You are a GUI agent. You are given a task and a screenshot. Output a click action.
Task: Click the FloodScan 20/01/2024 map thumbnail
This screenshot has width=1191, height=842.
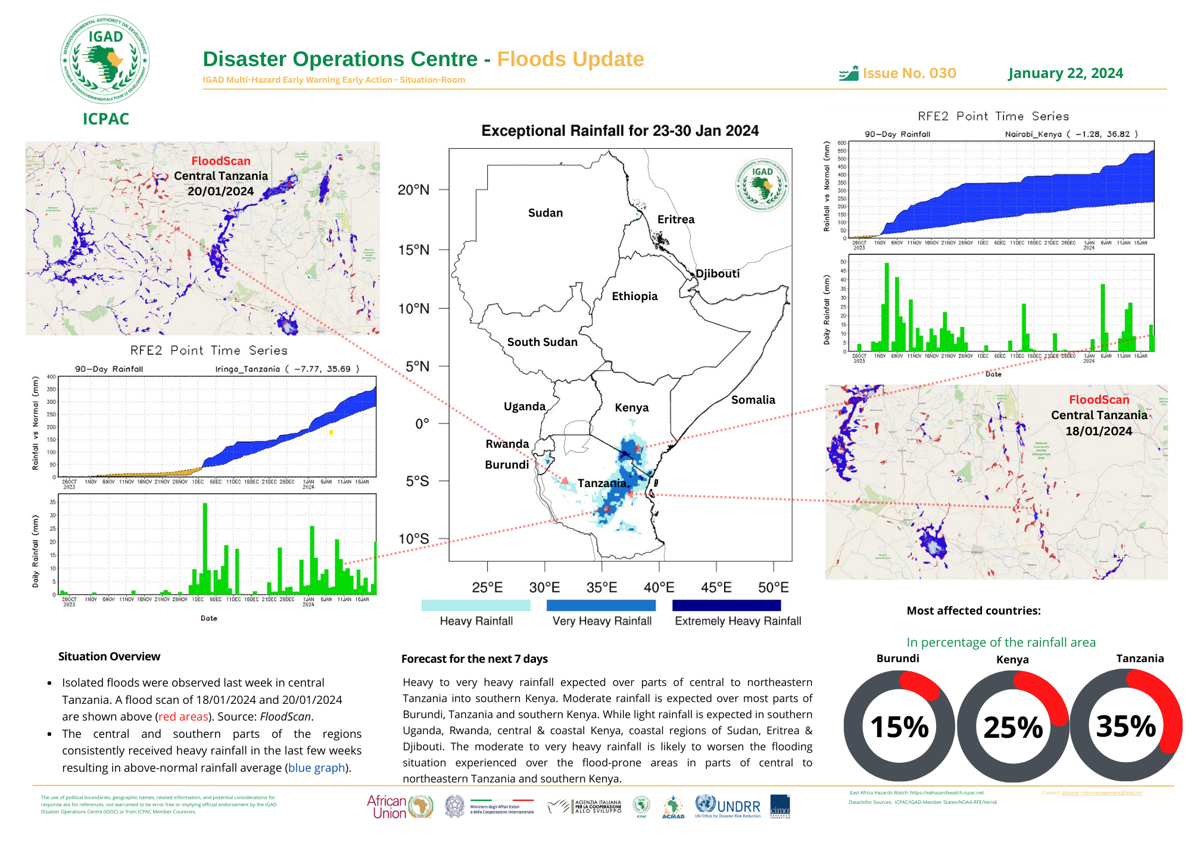point(202,238)
